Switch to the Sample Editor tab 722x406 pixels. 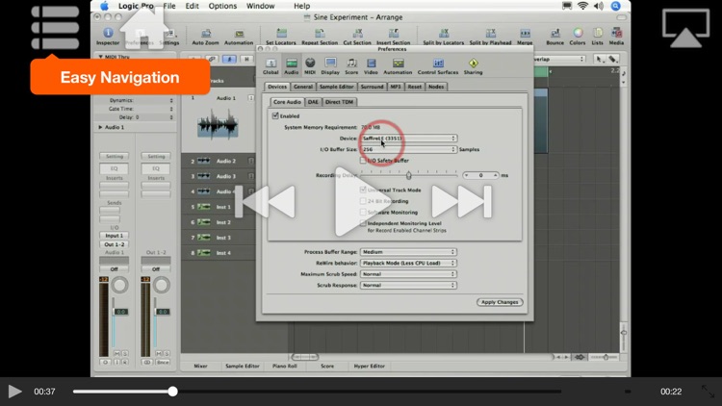coord(337,87)
